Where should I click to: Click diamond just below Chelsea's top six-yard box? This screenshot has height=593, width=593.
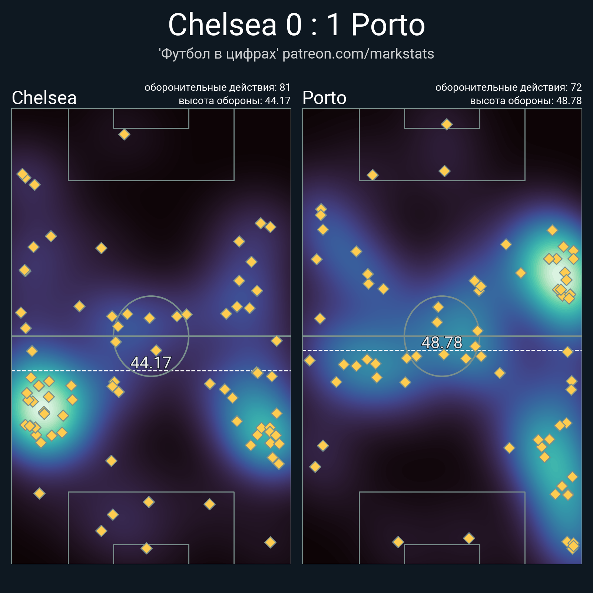click(124, 134)
